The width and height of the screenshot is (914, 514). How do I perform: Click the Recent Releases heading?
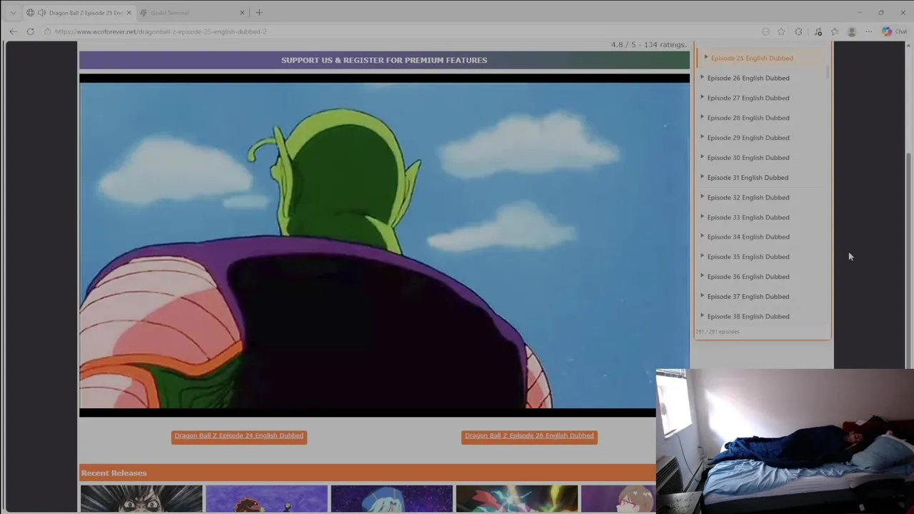[x=114, y=473]
